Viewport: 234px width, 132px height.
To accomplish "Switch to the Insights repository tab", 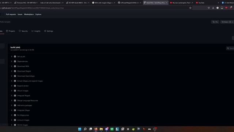I will pos(36,31).
